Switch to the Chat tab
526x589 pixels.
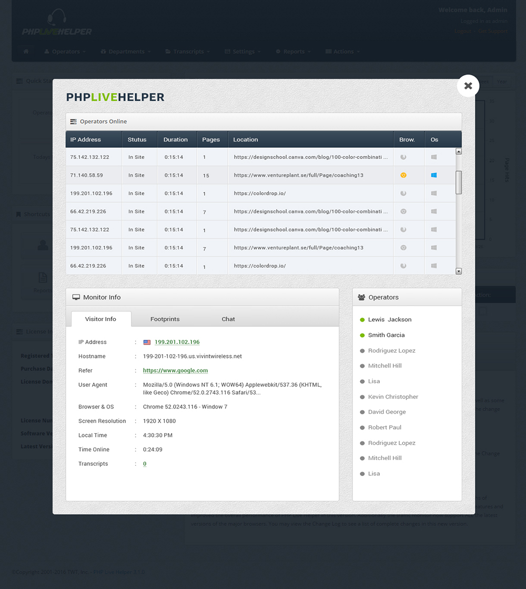228,319
